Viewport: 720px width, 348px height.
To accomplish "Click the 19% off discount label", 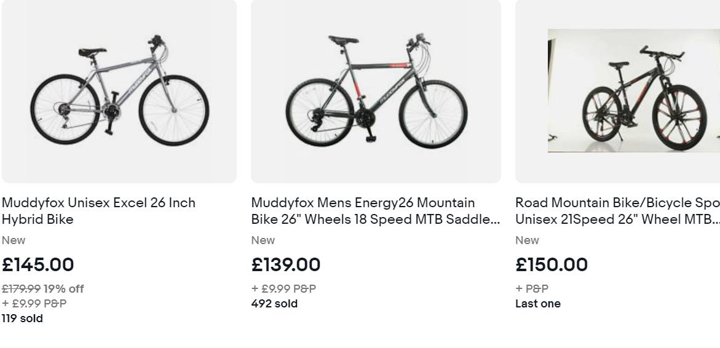I will (x=63, y=288).
